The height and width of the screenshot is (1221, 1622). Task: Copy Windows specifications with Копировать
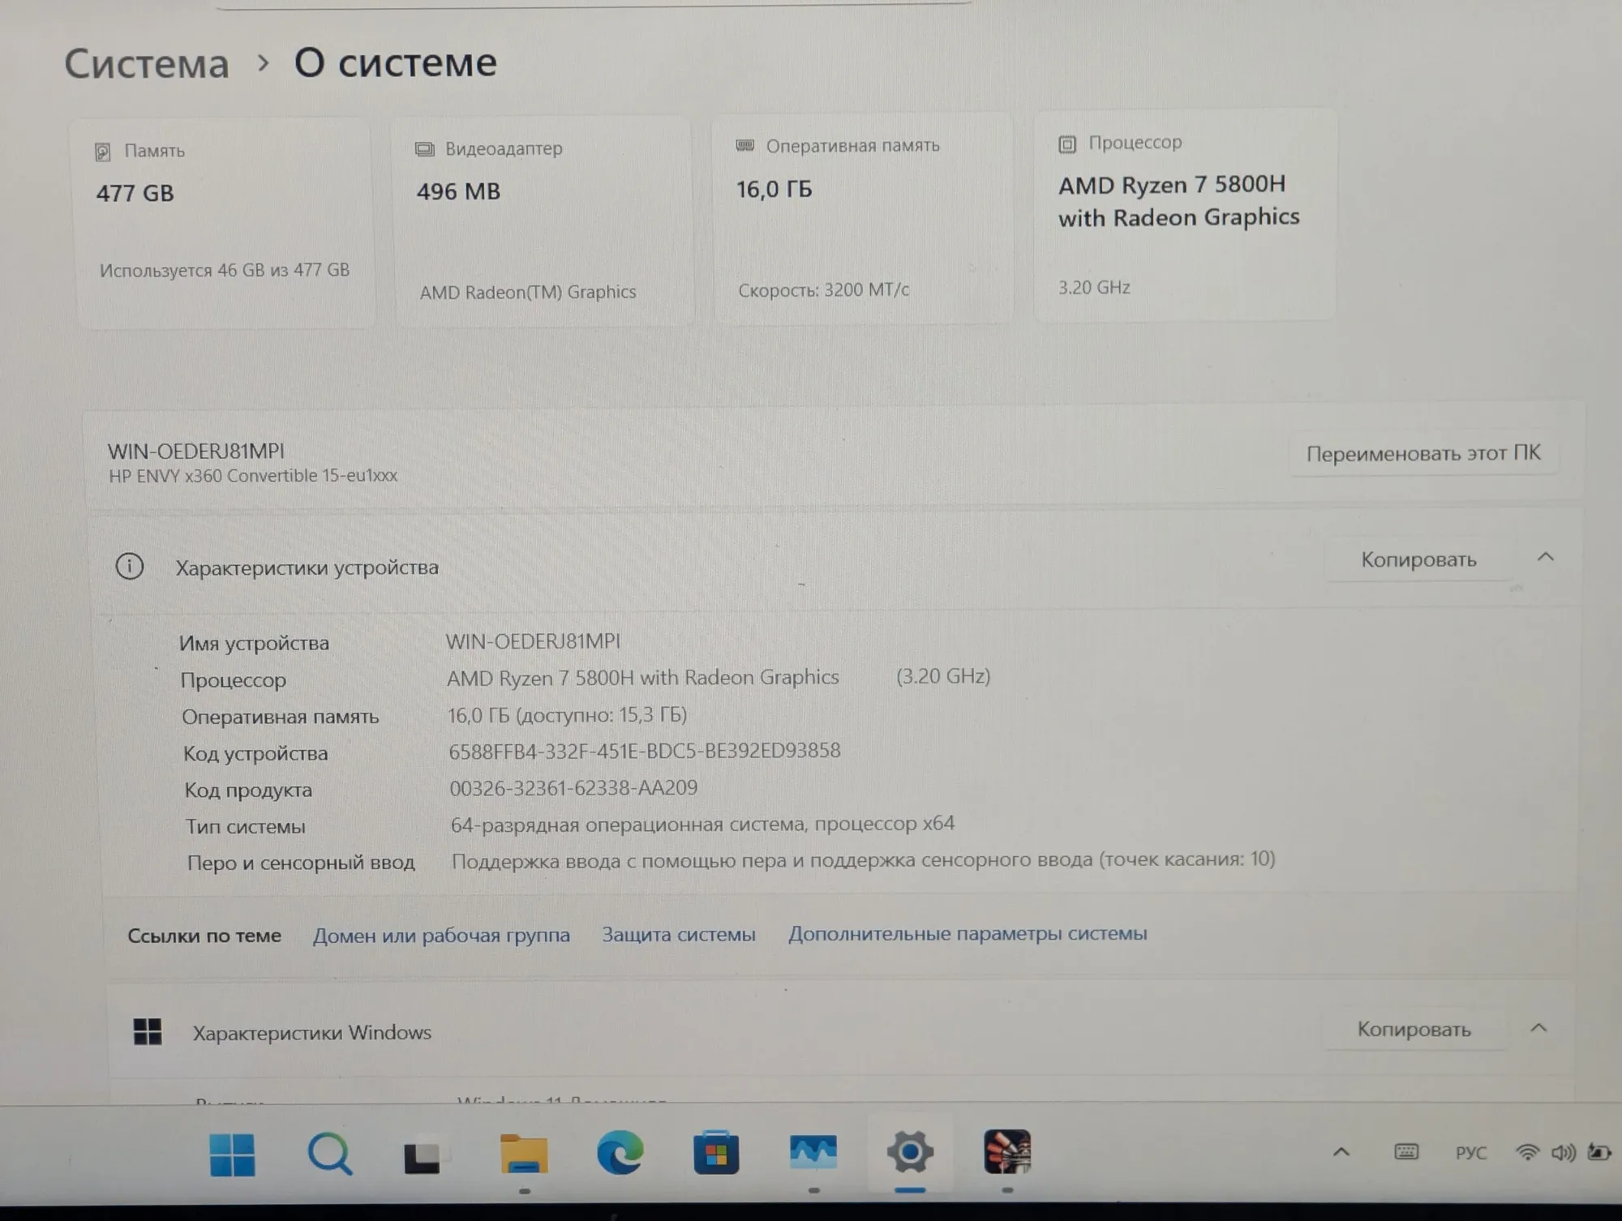1414,1029
